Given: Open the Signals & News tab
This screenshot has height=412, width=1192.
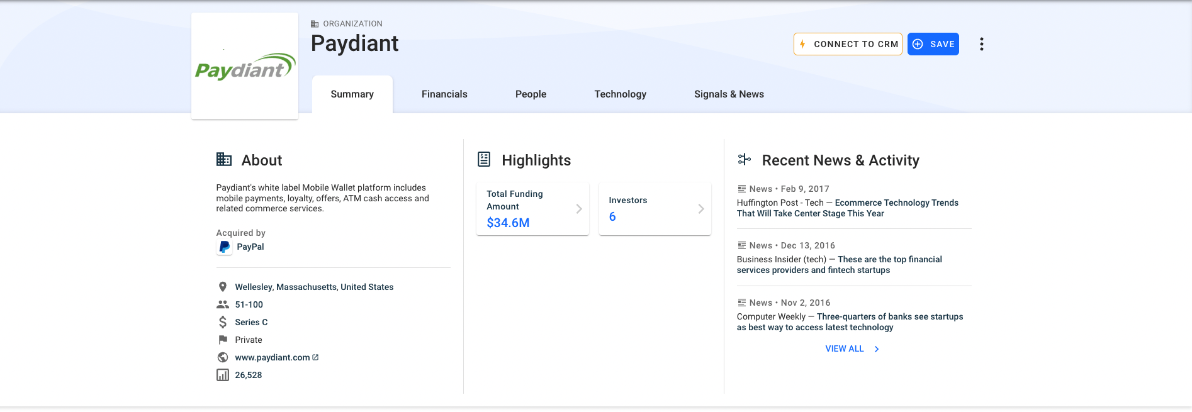Looking at the screenshot, I should [729, 94].
